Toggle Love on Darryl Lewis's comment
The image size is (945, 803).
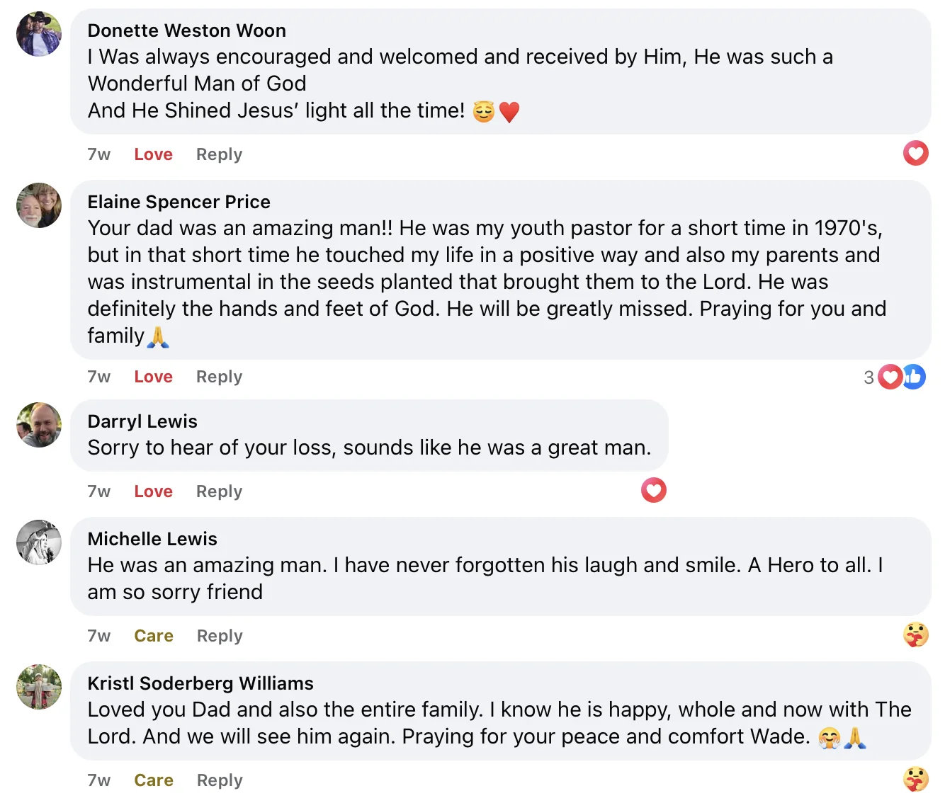click(153, 491)
